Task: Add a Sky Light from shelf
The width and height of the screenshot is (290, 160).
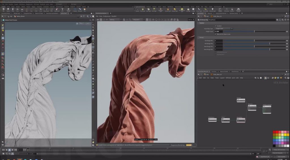Action: pos(188,10)
